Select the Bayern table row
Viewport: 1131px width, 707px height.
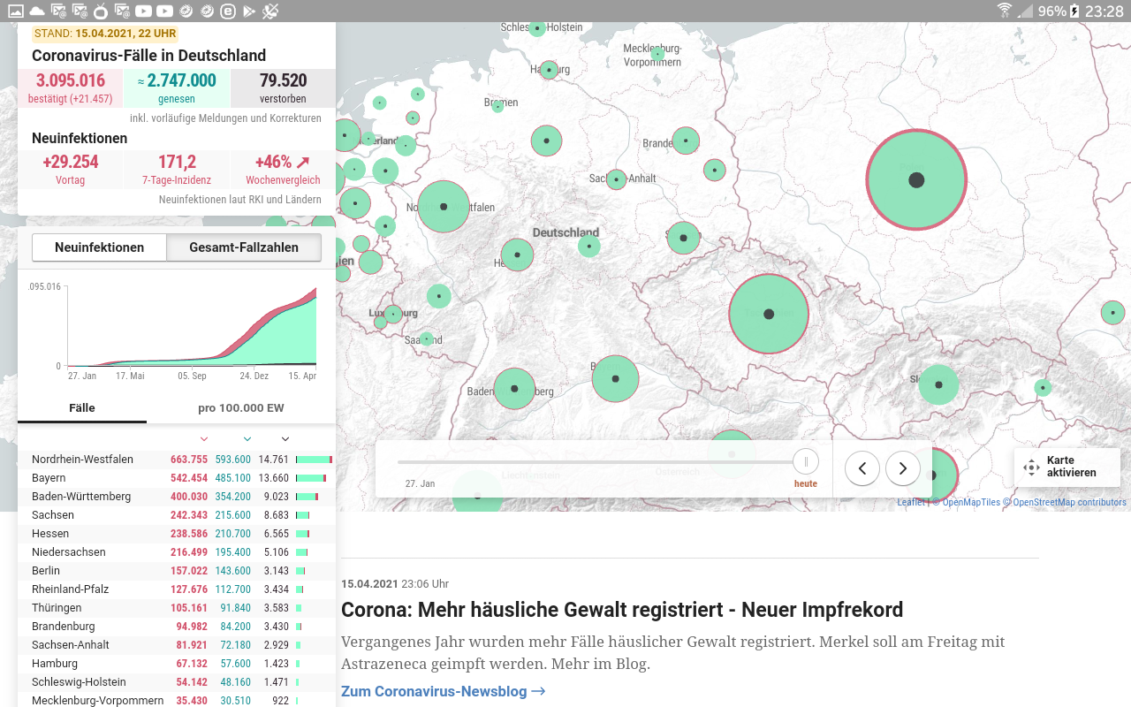click(x=177, y=477)
